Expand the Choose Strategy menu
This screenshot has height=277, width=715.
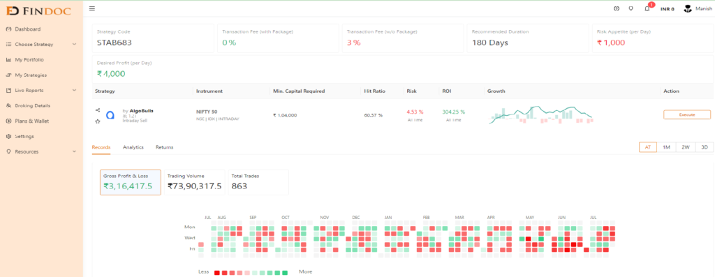coord(41,44)
